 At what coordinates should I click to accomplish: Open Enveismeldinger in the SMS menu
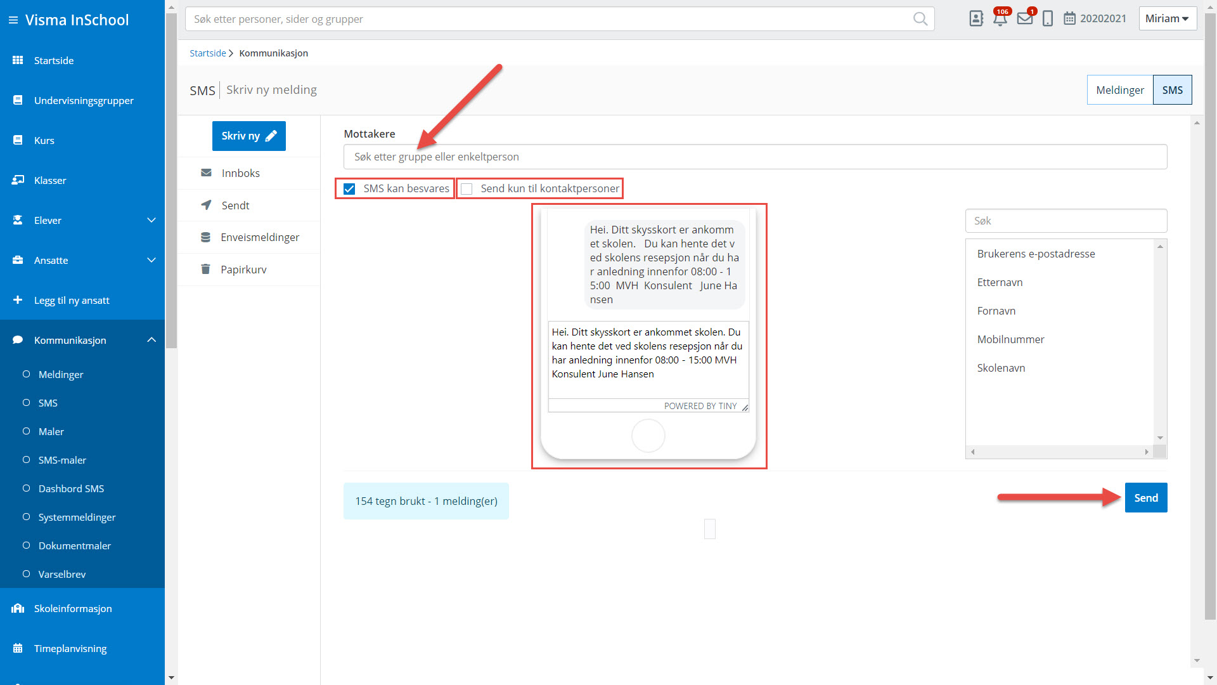point(260,237)
